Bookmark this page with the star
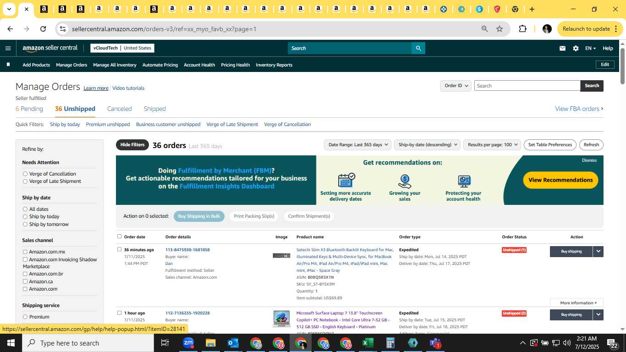Image resolution: width=626 pixels, height=352 pixels. tap(500, 29)
